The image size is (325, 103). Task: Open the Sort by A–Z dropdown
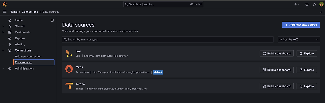299,40
